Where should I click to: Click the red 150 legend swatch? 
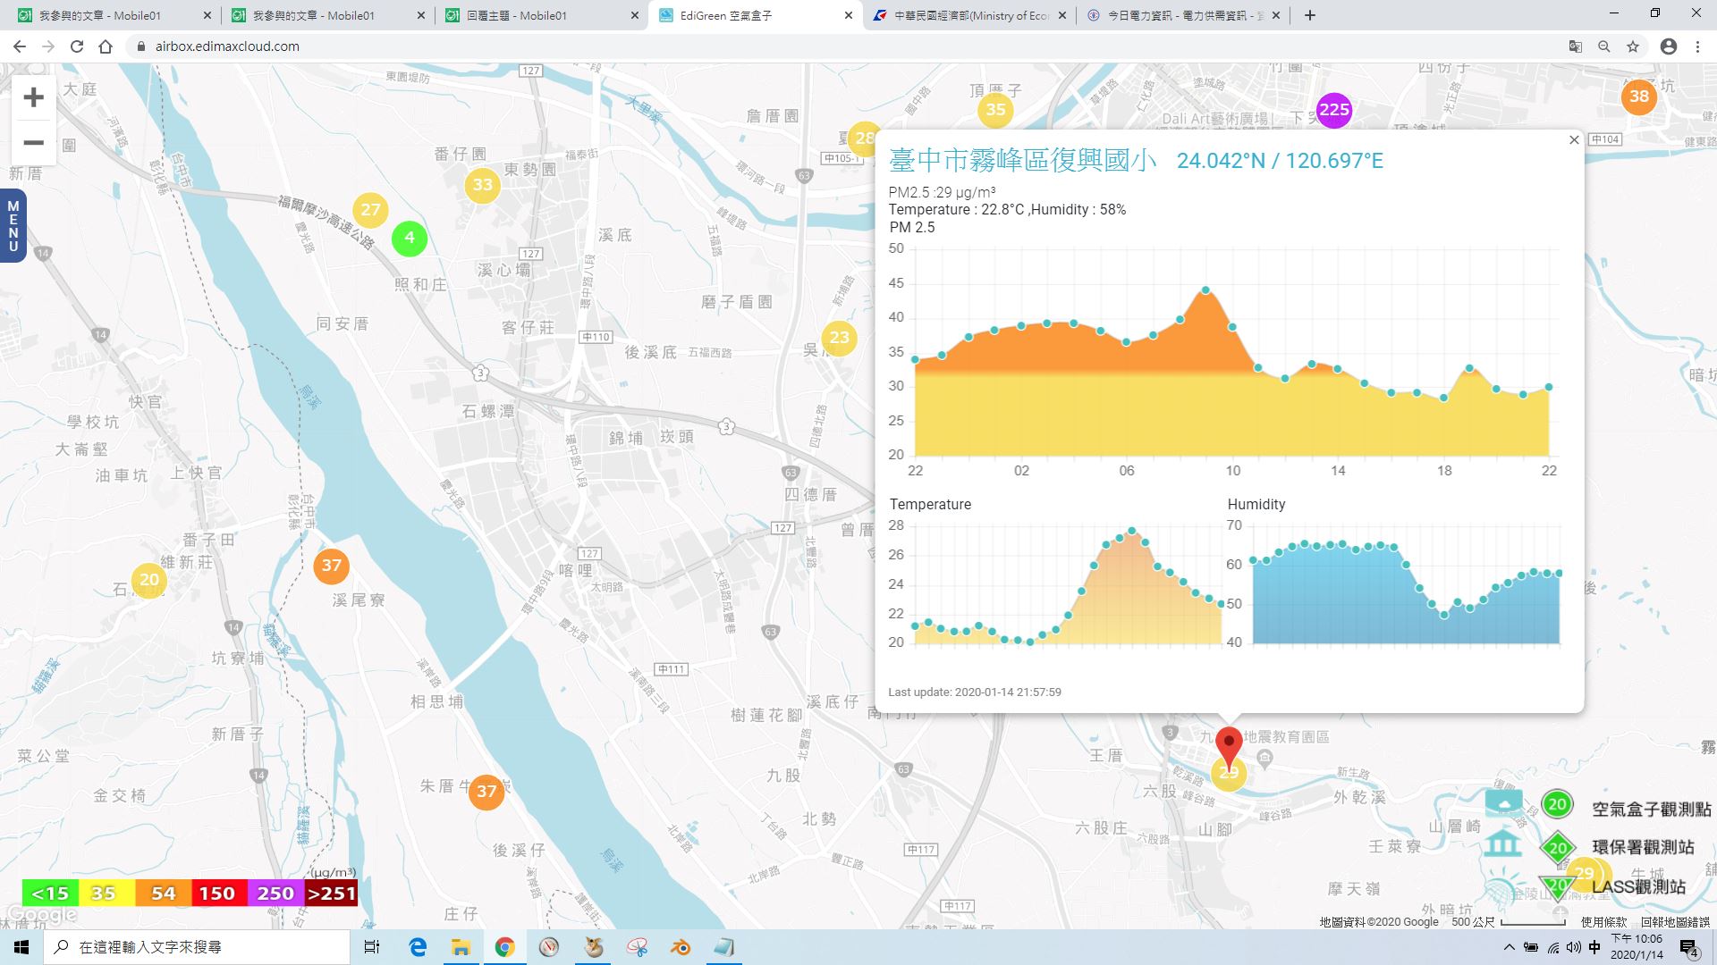(218, 894)
